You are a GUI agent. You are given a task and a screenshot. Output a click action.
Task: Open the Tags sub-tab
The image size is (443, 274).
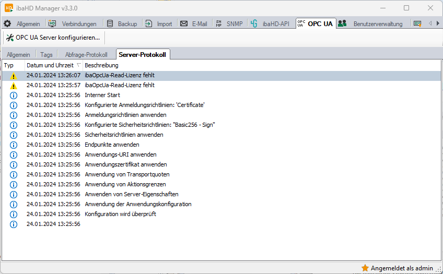pyautogui.click(x=46, y=55)
